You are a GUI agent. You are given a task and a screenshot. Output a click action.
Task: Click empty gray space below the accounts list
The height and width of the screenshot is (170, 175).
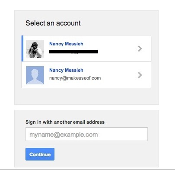[x=86, y=96]
